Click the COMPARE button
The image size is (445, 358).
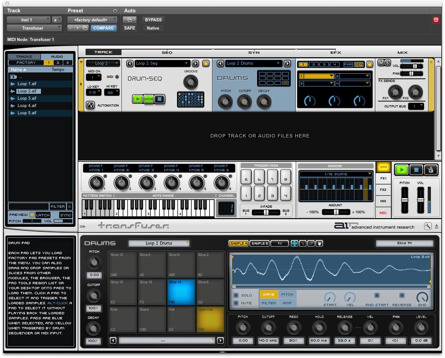[x=103, y=28]
